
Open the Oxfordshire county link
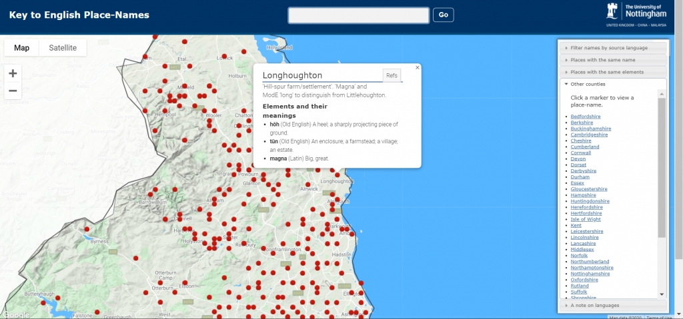(584, 280)
